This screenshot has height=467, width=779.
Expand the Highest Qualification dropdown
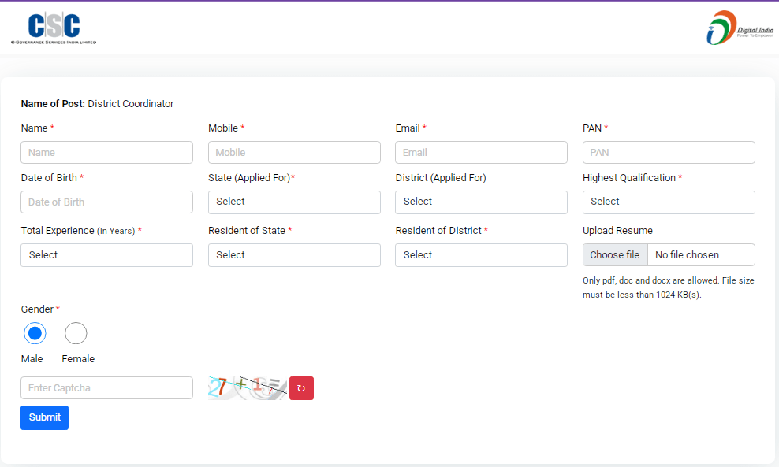[669, 202]
